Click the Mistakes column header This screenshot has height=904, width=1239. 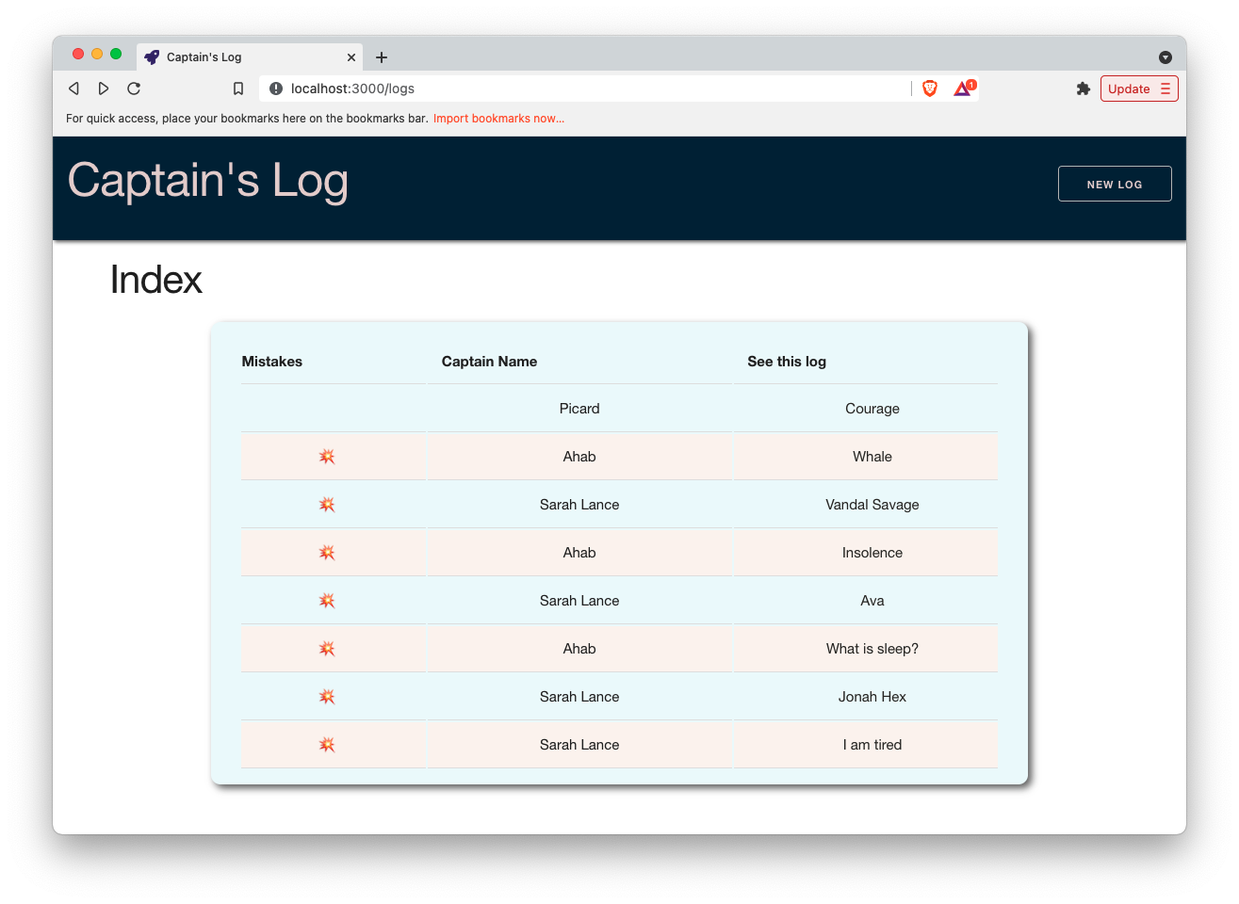tap(272, 362)
